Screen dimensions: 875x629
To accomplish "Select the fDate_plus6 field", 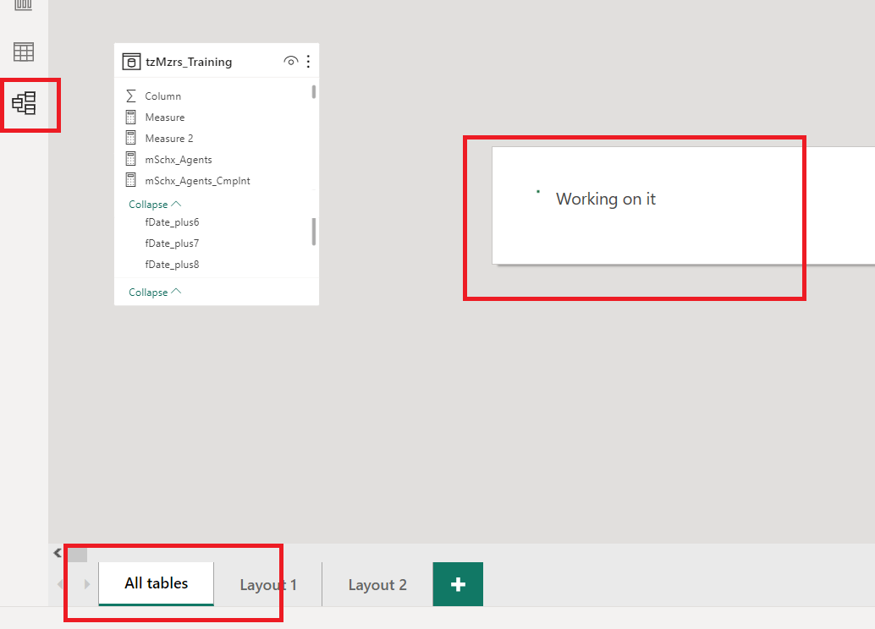I will (x=172, y=222).
